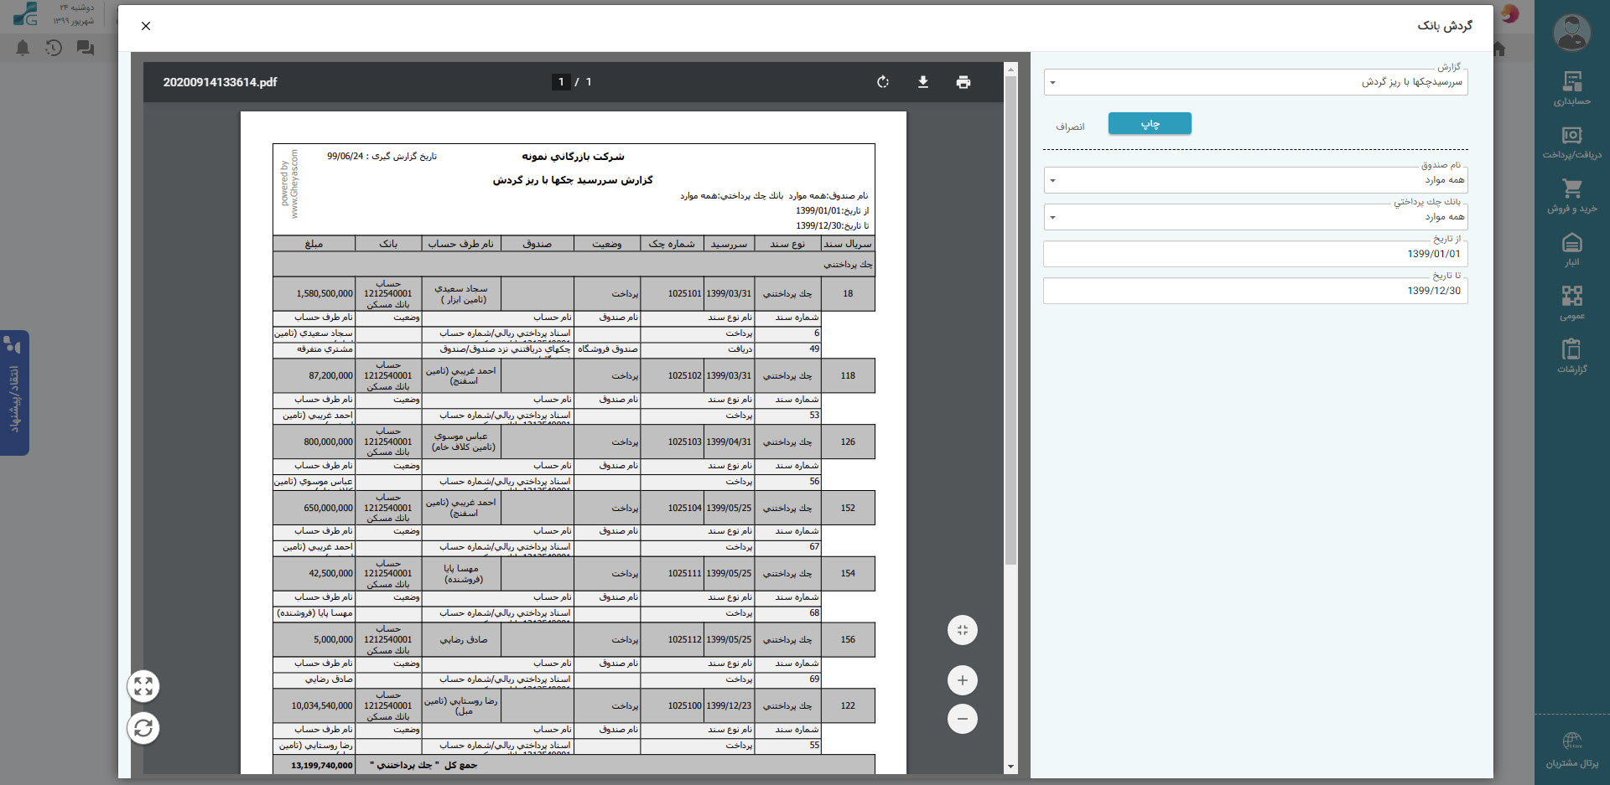Open the انبار sidebar module
Screen dimensions: 1610x785
coord(1571,250)
